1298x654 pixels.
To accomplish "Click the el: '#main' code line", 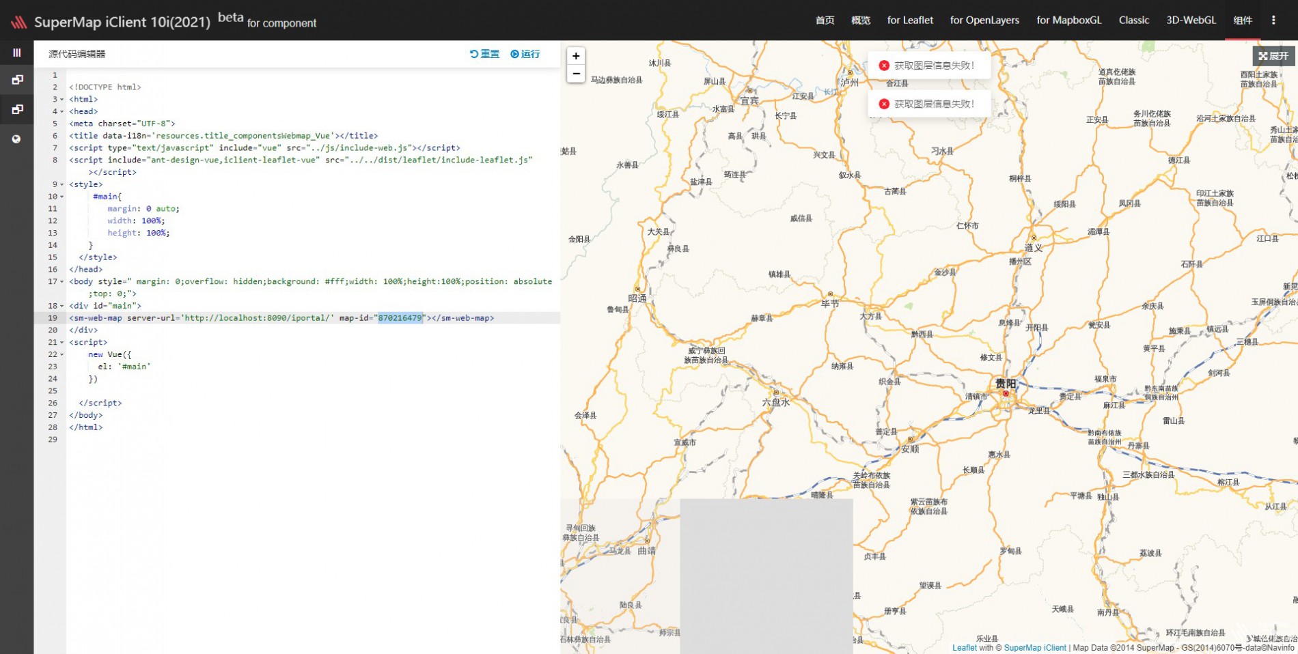I will 124,367.
